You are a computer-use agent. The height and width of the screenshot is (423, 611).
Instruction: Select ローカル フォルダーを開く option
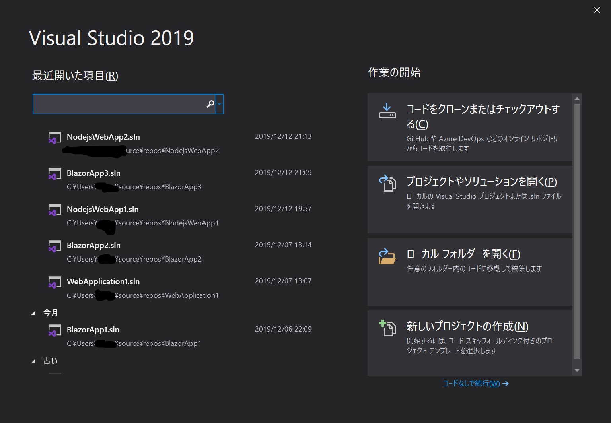(470, 272)
